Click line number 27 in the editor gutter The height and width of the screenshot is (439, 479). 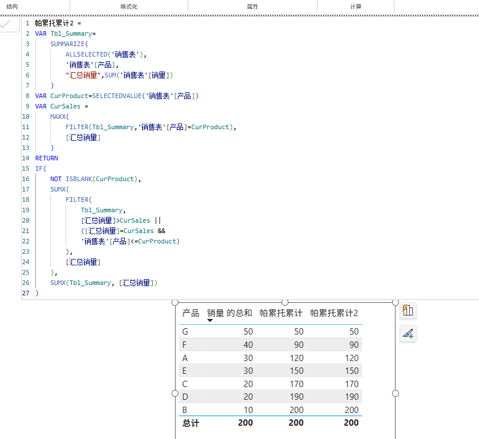point(26,293)
